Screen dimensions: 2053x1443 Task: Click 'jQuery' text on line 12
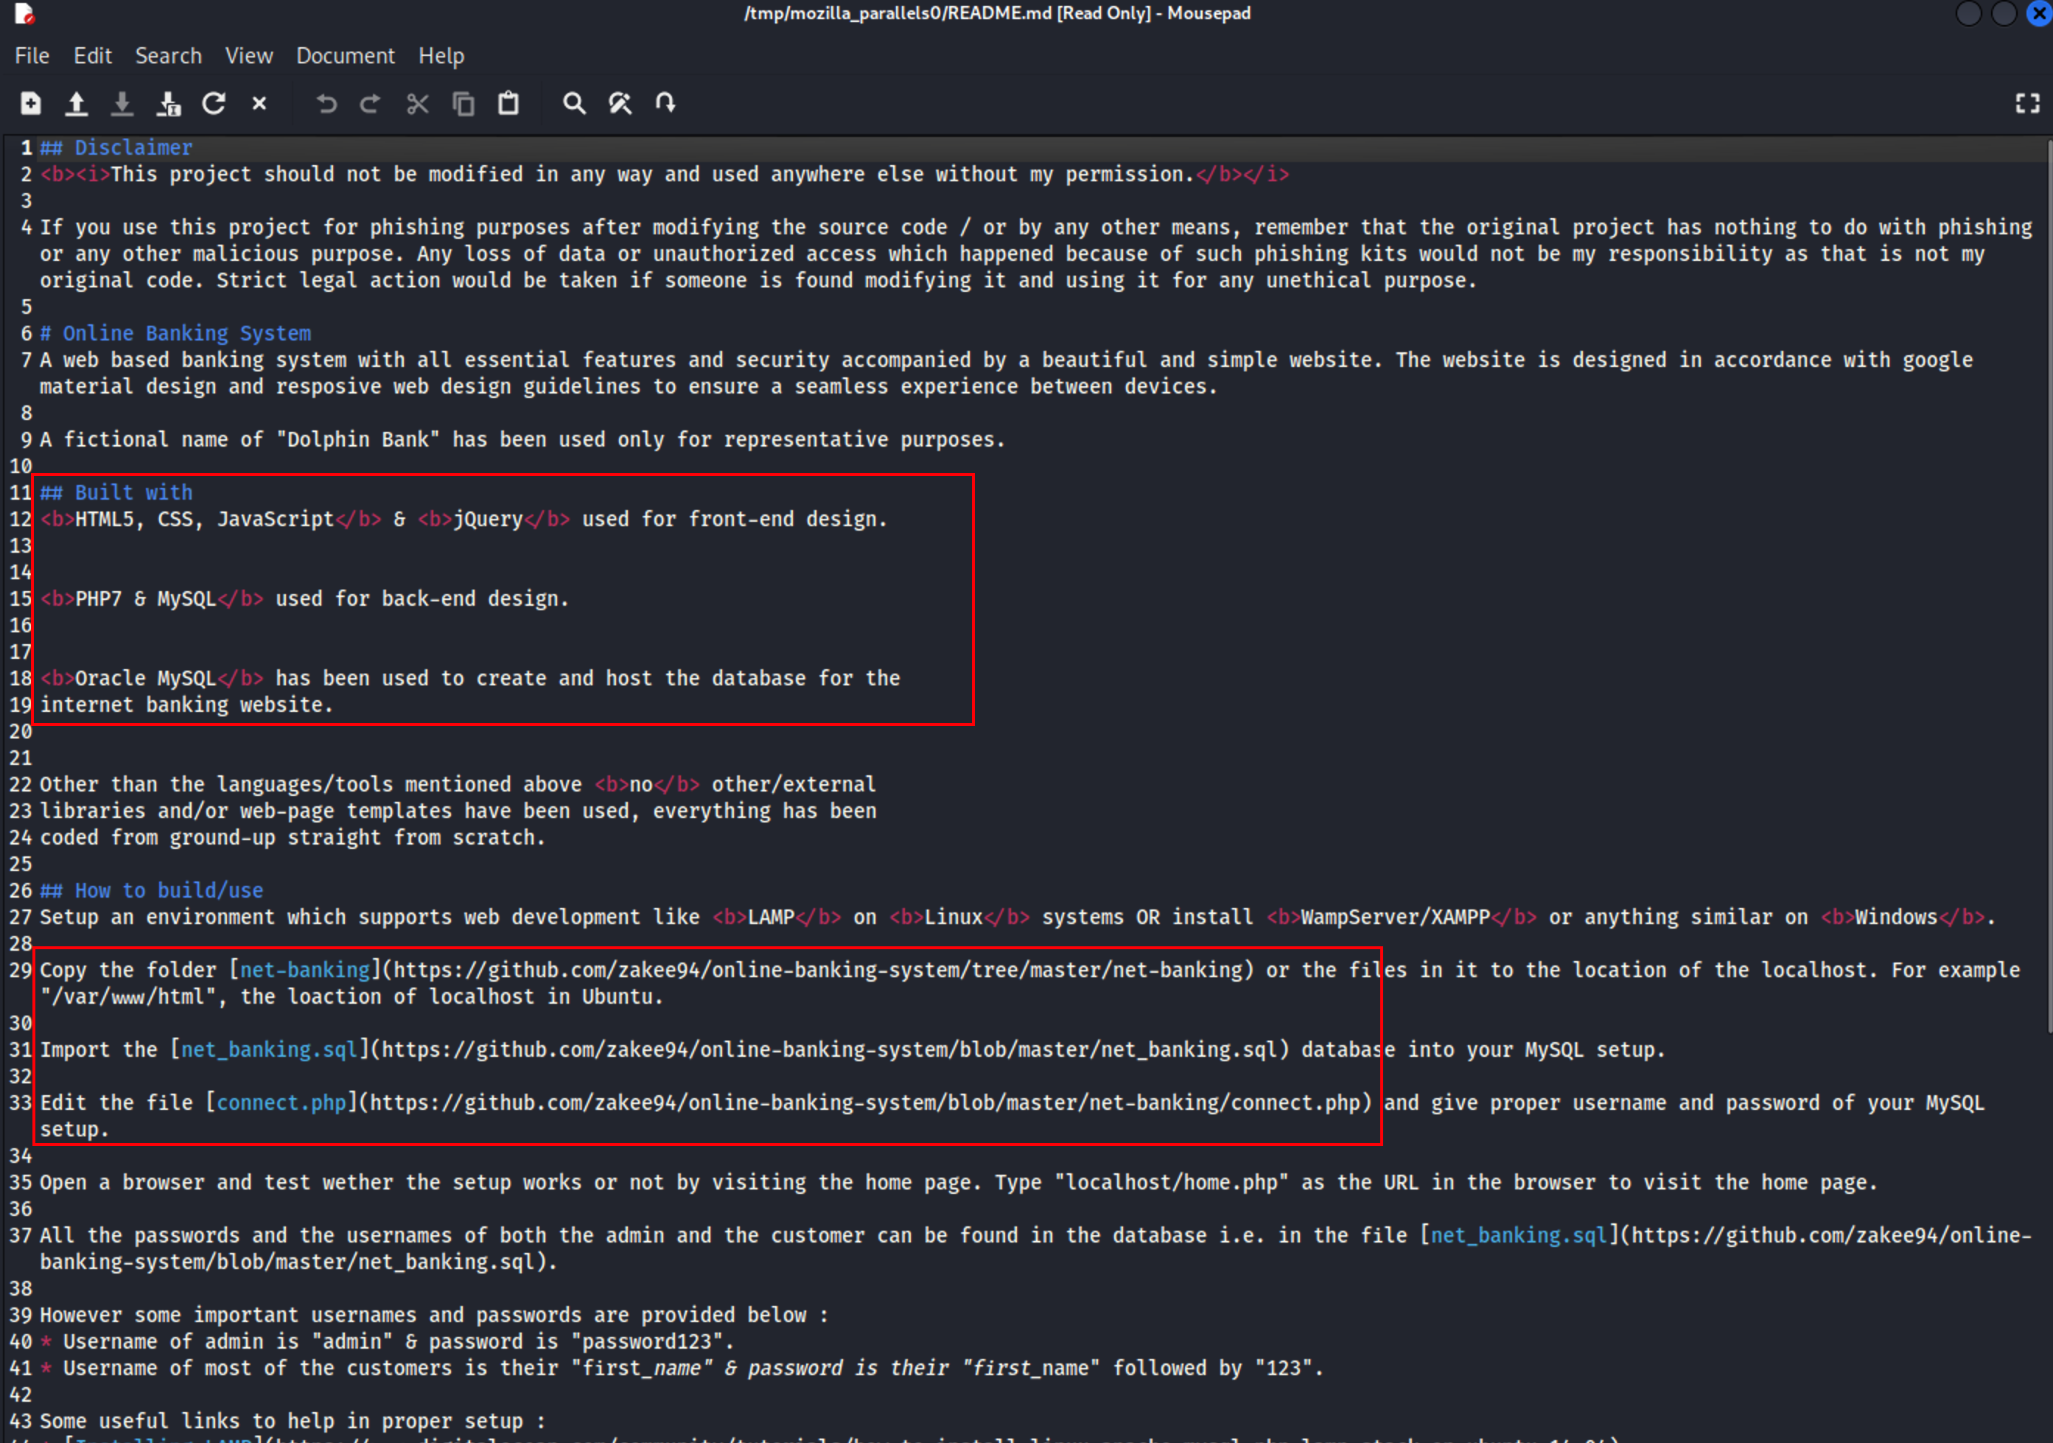click(489, 520)
